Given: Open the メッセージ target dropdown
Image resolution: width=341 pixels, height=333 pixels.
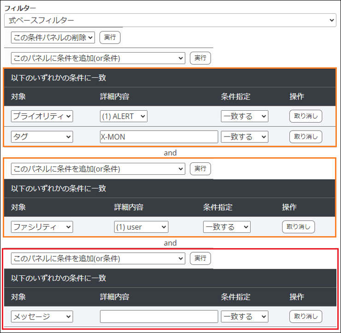Looking at the screenshot, I should [42, 316].
